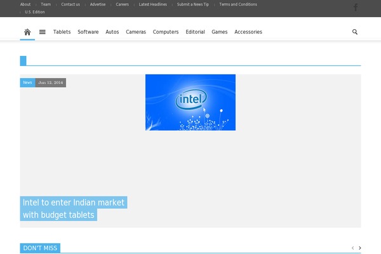Open the Computers category
The height and width of the screenshot is (254, 381).
(166, 32)
